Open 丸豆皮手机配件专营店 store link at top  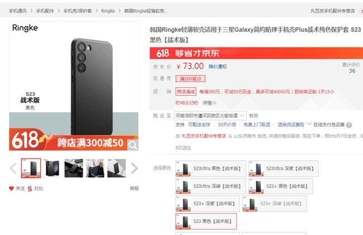[x=333, y=10]
